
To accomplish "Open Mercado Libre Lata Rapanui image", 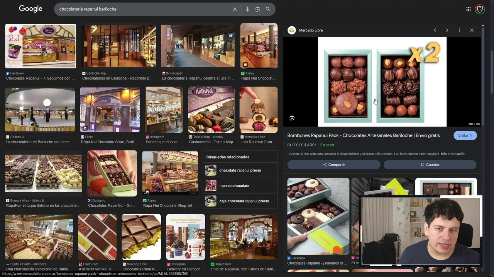I will (259, 110).
